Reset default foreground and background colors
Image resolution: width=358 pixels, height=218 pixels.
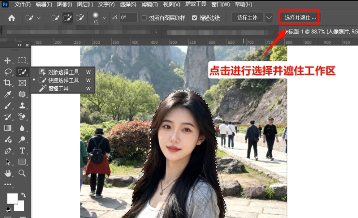coord(8,209)
